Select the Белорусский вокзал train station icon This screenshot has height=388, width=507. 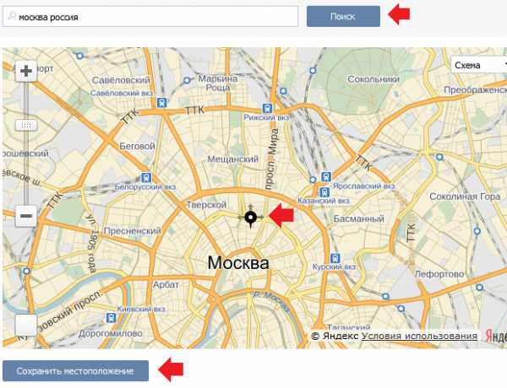click(146, 177)
